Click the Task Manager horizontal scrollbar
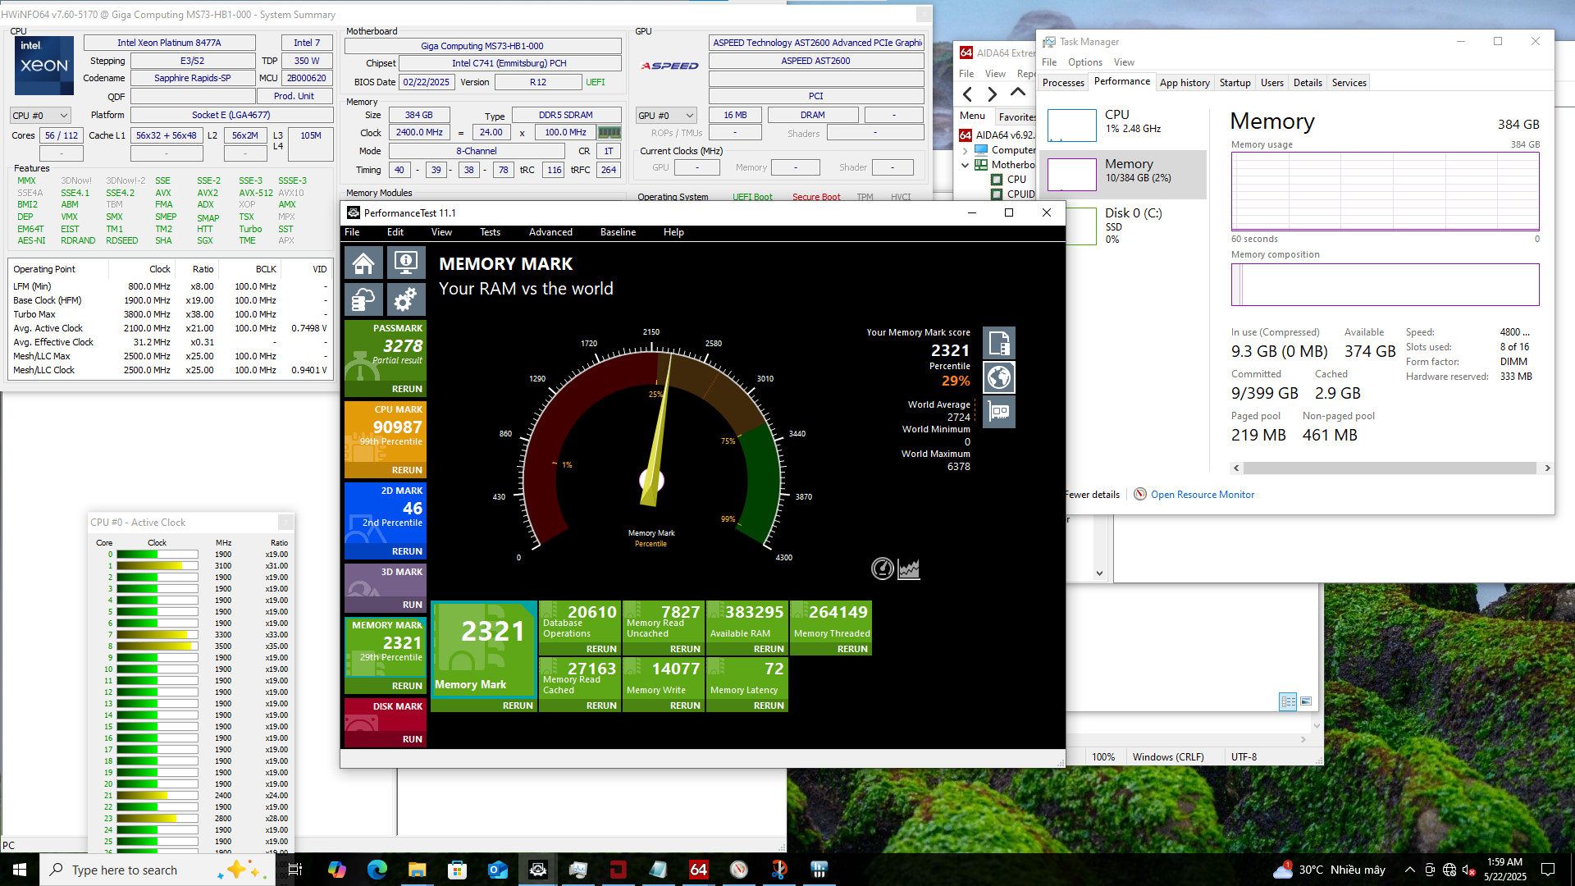 point(1389,468)
